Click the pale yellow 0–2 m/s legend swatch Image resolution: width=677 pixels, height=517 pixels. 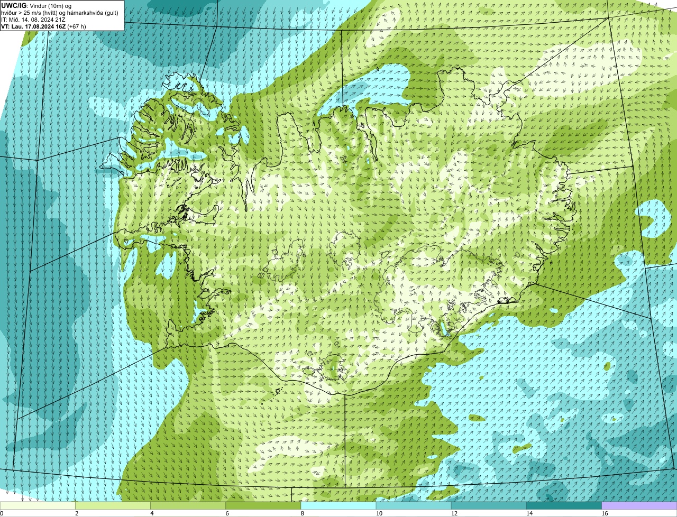coord(38,505)
